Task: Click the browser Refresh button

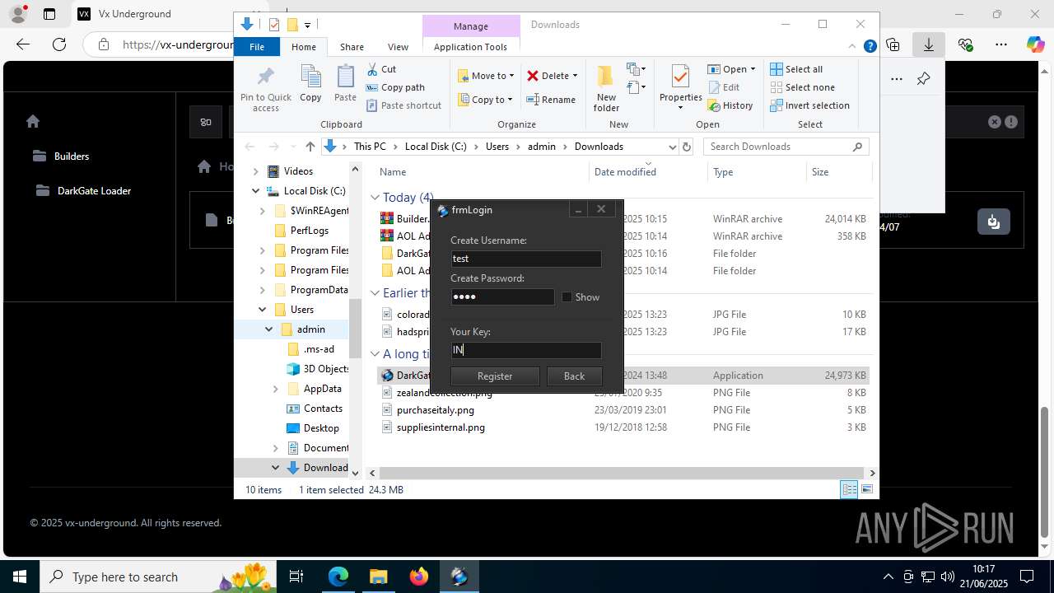Action: [x=58, y=44]
